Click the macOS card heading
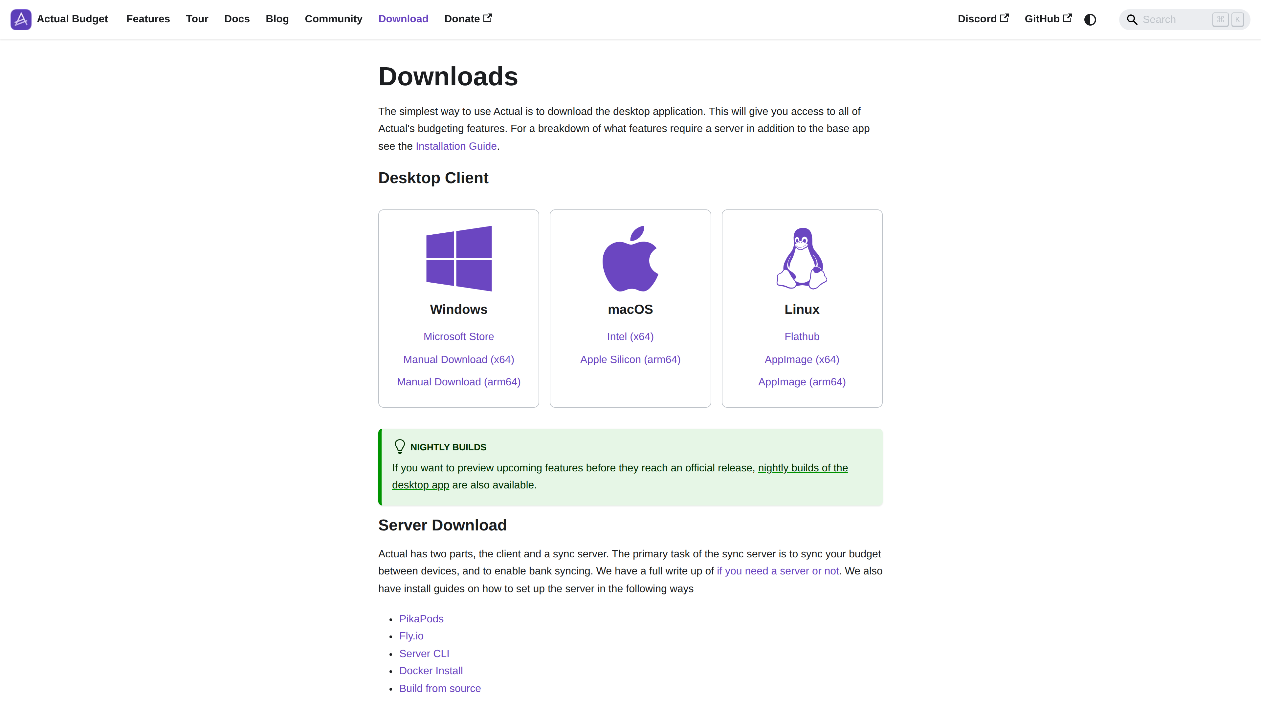Viewport: 1261px width, 709px height. click(630, 309)
